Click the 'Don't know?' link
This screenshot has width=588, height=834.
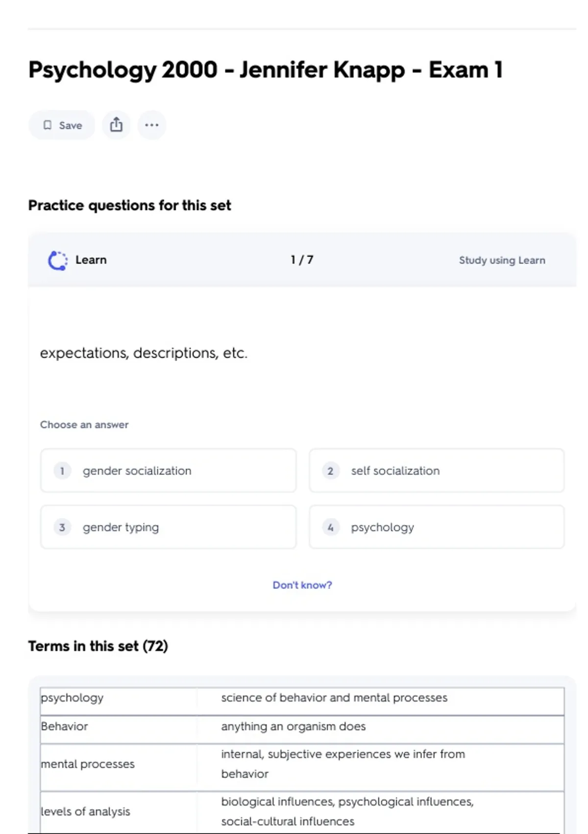302,585
